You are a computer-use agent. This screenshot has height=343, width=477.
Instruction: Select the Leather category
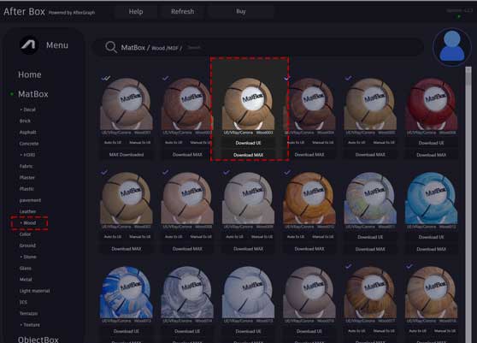[27, 211]
